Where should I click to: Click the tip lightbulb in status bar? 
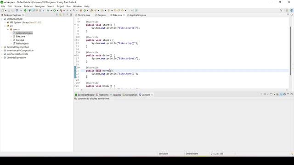pyautogui.click(x=292, y=154)
